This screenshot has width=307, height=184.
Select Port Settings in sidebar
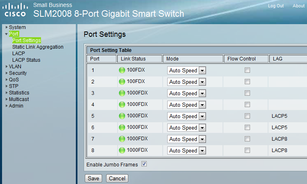26,40
